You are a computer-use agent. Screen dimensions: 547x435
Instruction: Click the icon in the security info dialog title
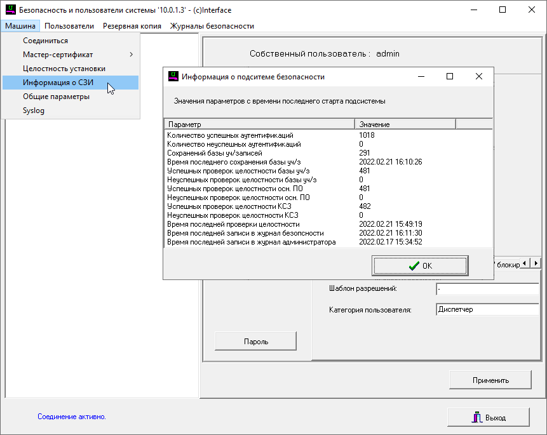tap(173, 76)
